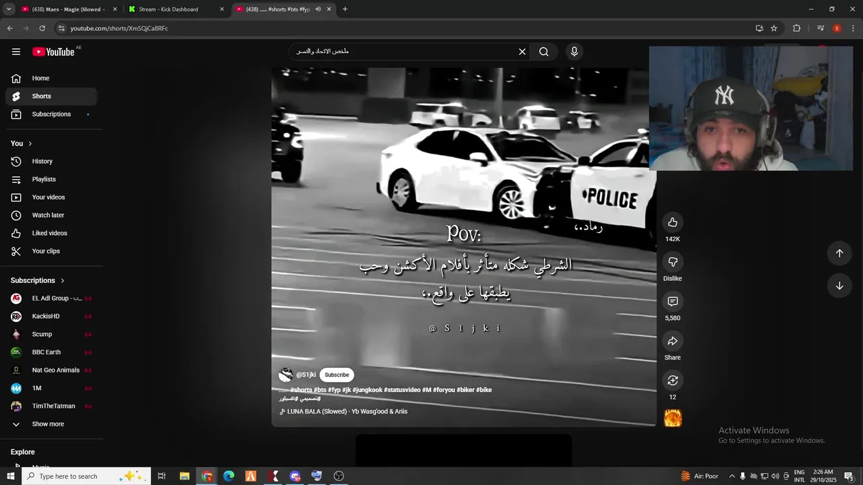Screen dimensions: 863x485
Task: Open the tab search dropdown
Action: pos(9,9)
